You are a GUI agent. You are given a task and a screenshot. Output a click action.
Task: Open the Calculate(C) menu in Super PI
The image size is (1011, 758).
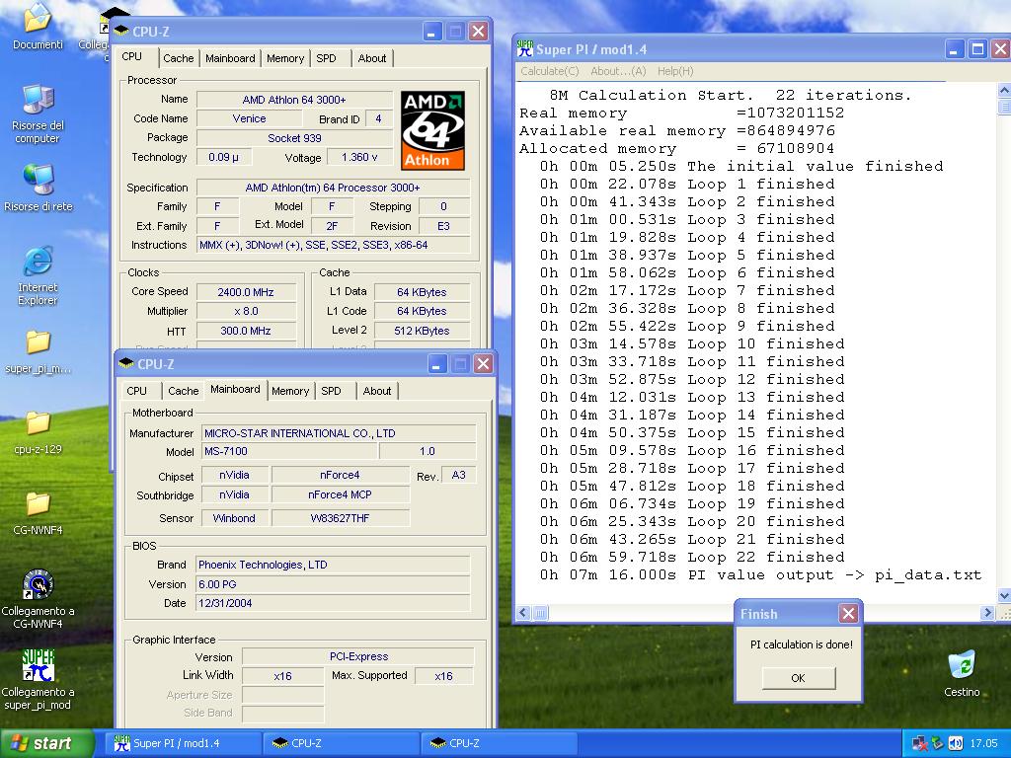(x=550, y=71)
